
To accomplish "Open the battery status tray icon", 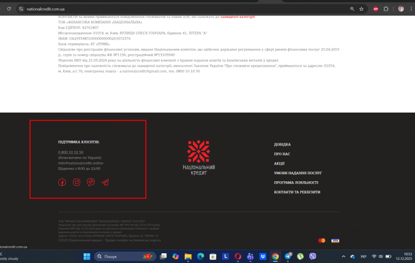I will point(389,257).
